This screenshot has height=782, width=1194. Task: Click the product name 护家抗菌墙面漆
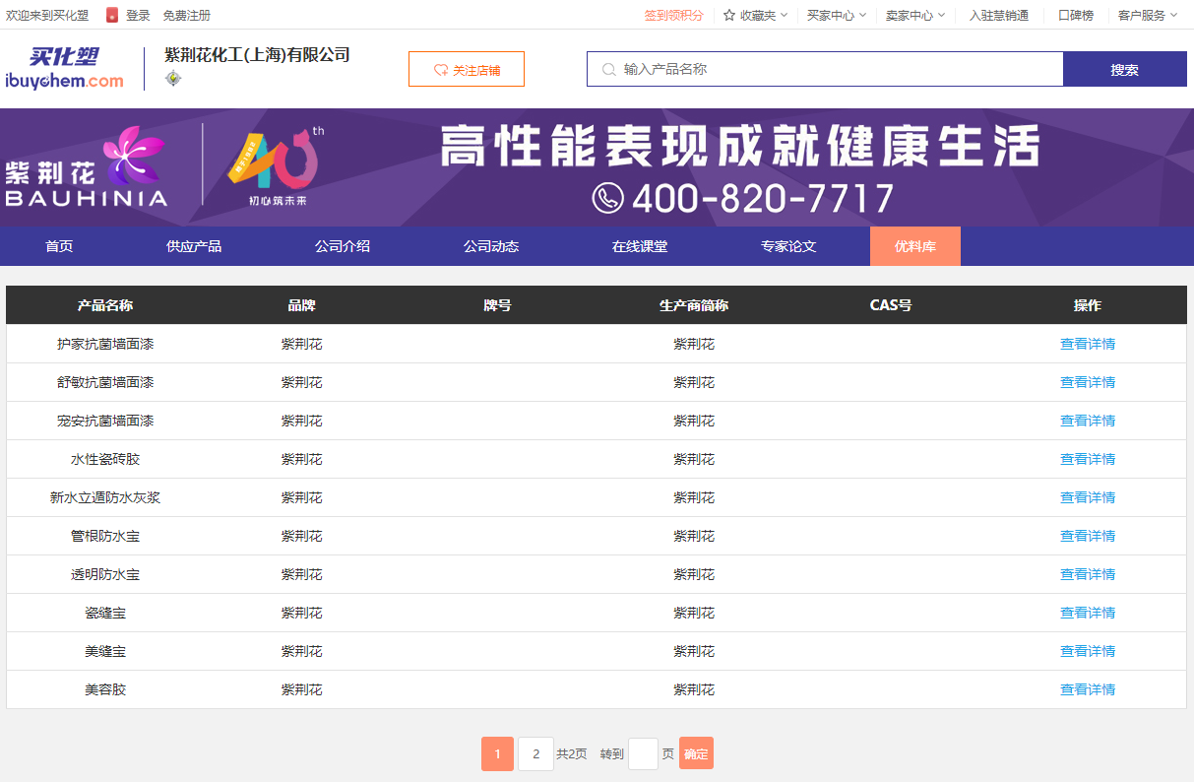[105, 344]
